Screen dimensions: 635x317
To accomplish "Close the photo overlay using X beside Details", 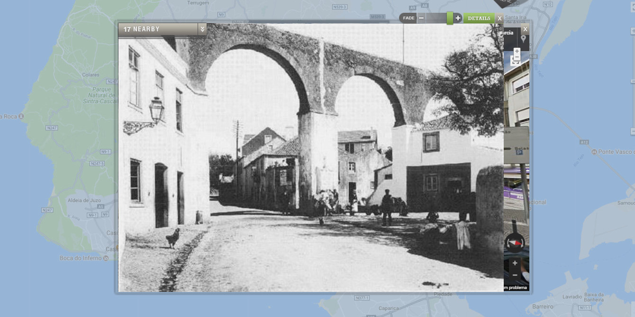I will (499, 18).
